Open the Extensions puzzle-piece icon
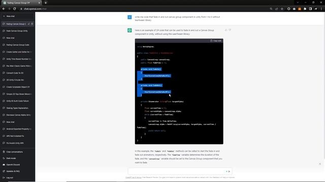 (x=305, y=9)
